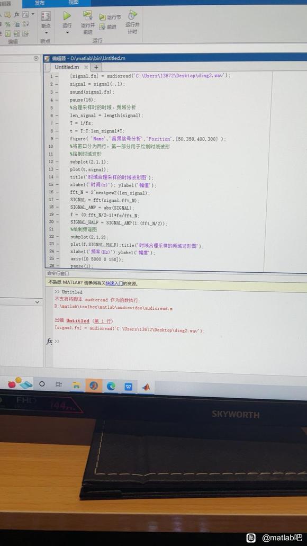Add a new editor tab with plus button

click(96, 67)
